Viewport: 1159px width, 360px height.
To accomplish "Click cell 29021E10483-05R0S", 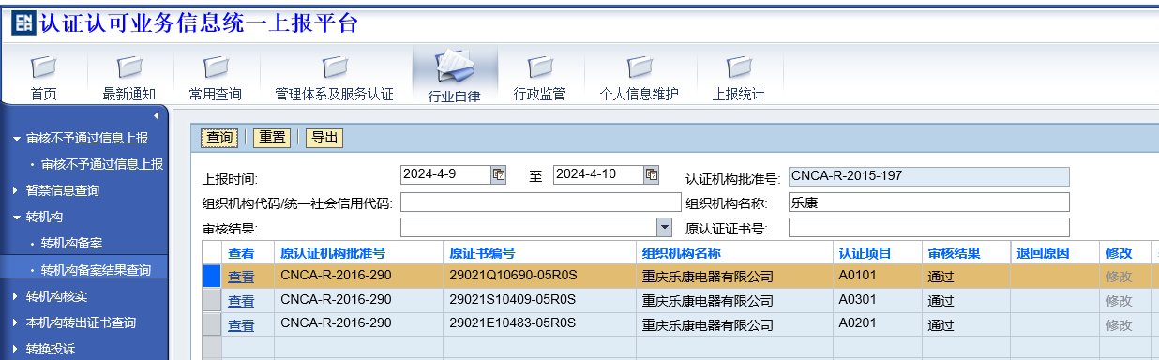I will [x=539, y=324].
